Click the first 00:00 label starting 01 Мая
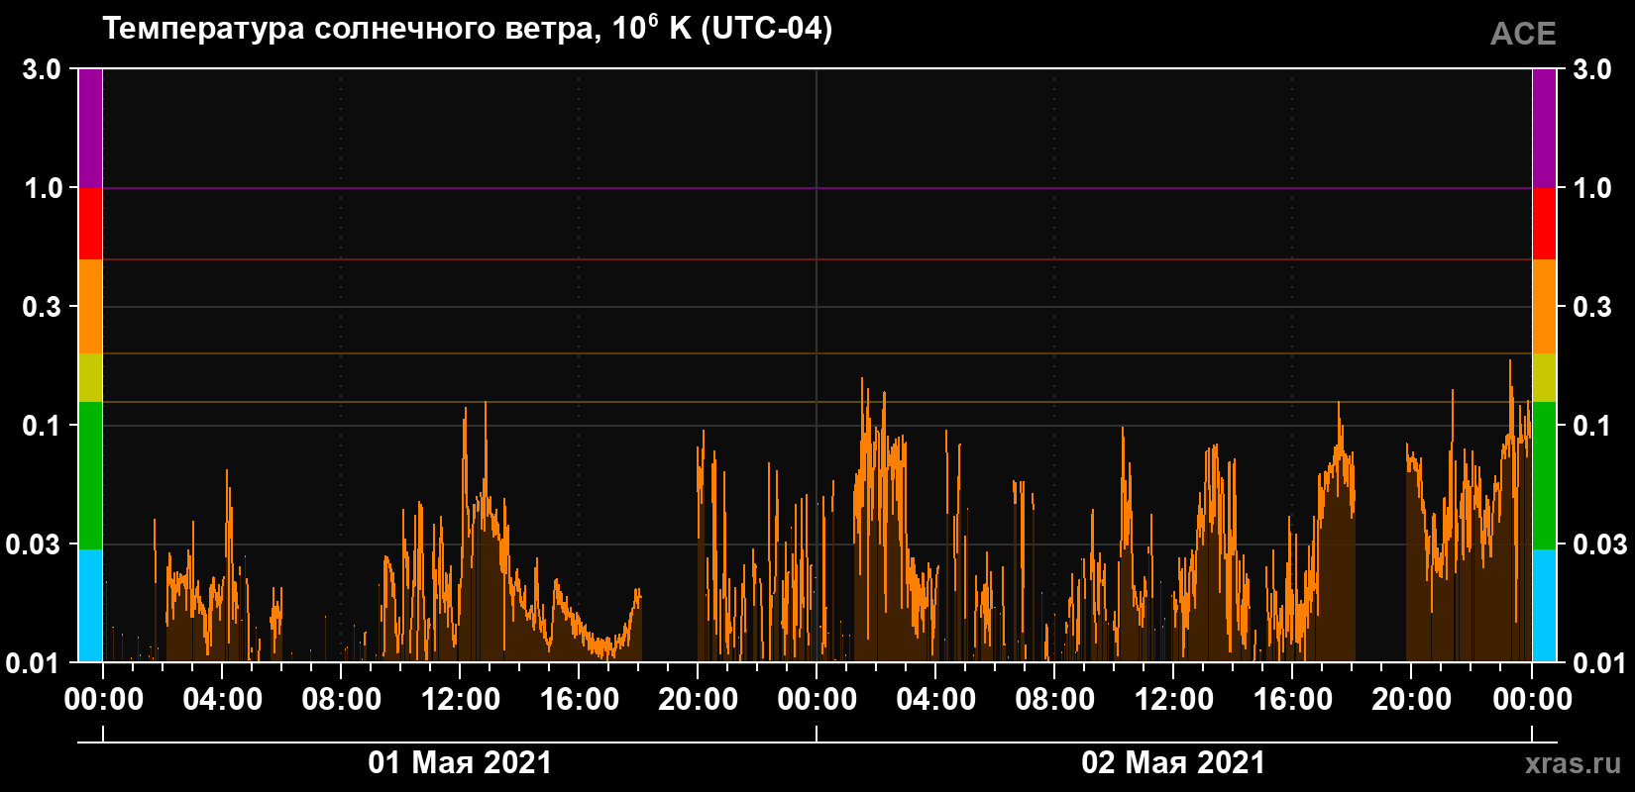 (104, 700)
